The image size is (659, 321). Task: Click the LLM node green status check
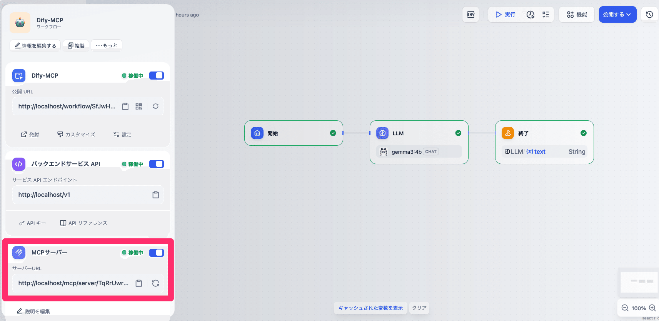pyautogui.click(x=458, y=133)
